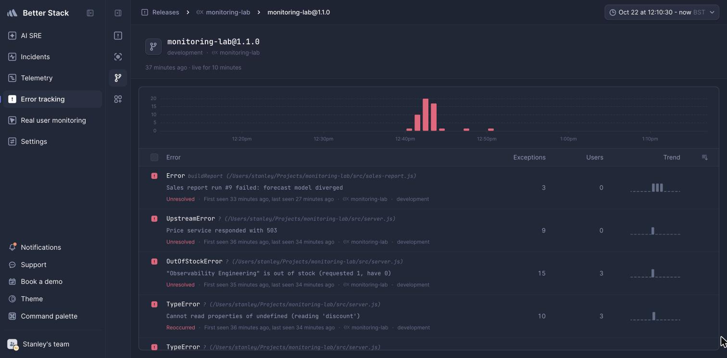Open Settings in the sidebar
The height and width of the screenshot is (358, 727).
52,141
